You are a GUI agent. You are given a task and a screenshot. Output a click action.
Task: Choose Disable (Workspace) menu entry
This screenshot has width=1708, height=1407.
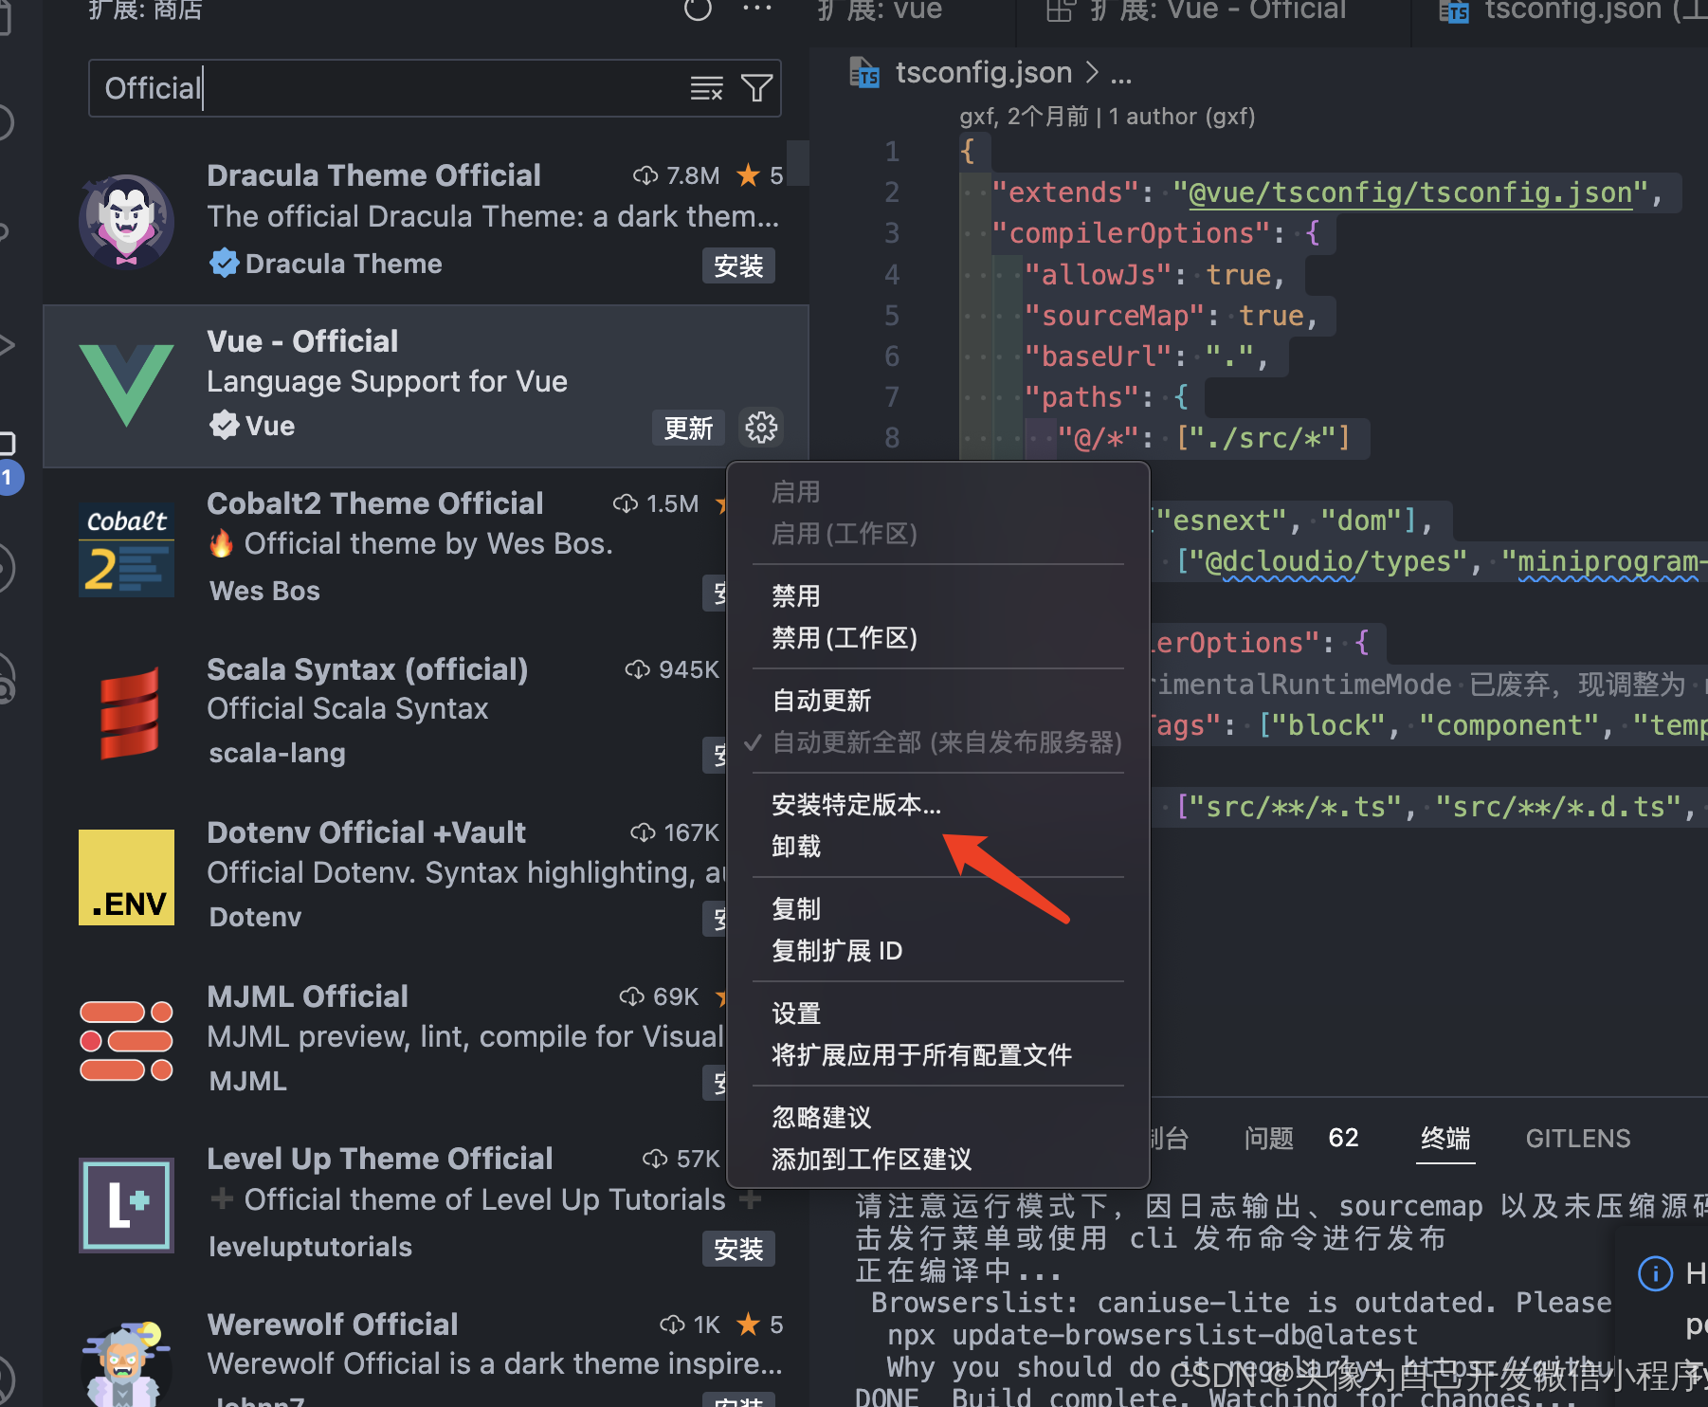pyautogui.click(x=938, y=638)
